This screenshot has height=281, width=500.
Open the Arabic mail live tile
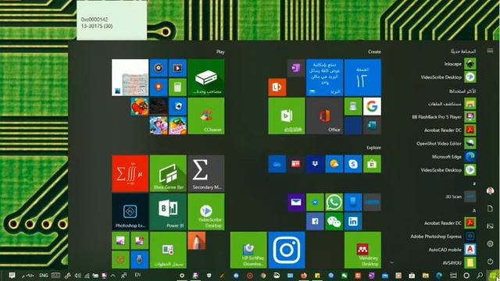tap(325, 77)
